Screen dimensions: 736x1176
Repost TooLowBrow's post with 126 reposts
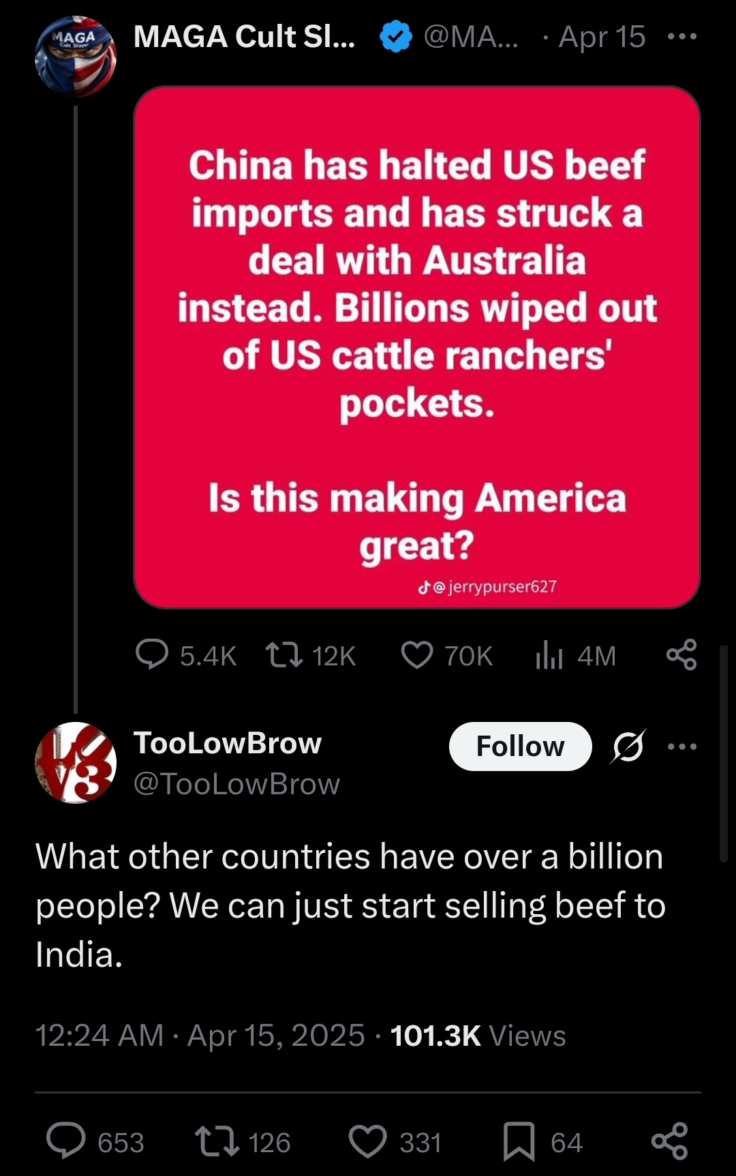pos(217,1141)
